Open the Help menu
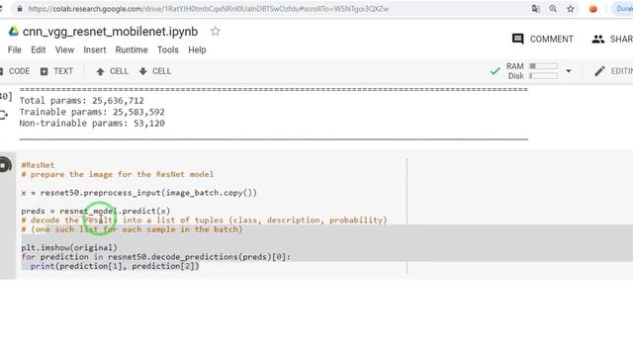The height and width of the screenshot is (356, 633). tap(197, 49)
